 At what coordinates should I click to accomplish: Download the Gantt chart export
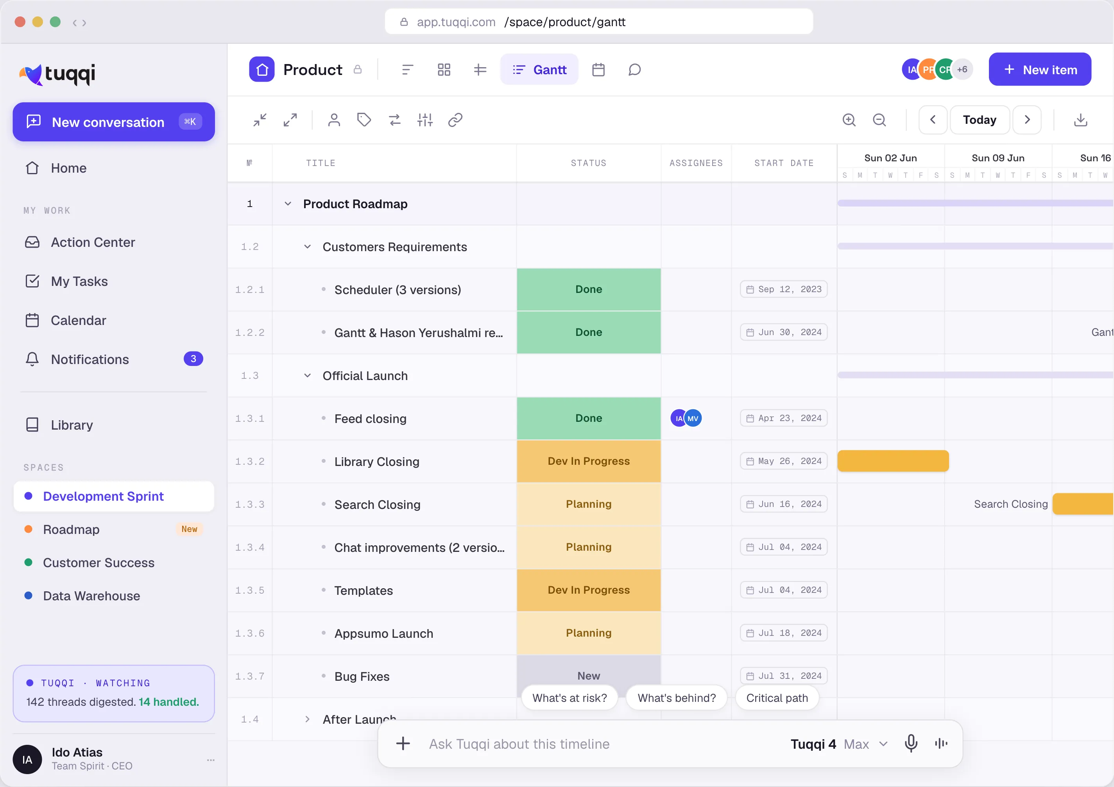[1080, 120]
